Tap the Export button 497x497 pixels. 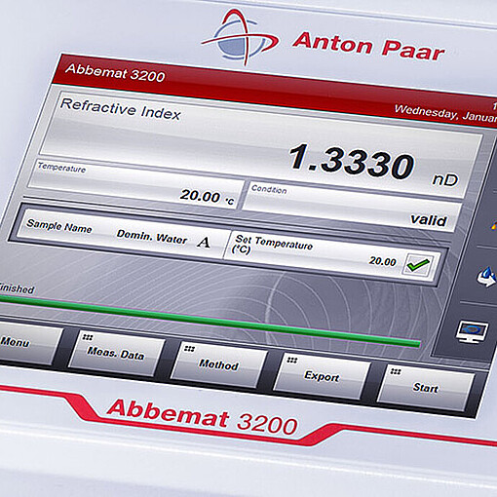point(322,376)
